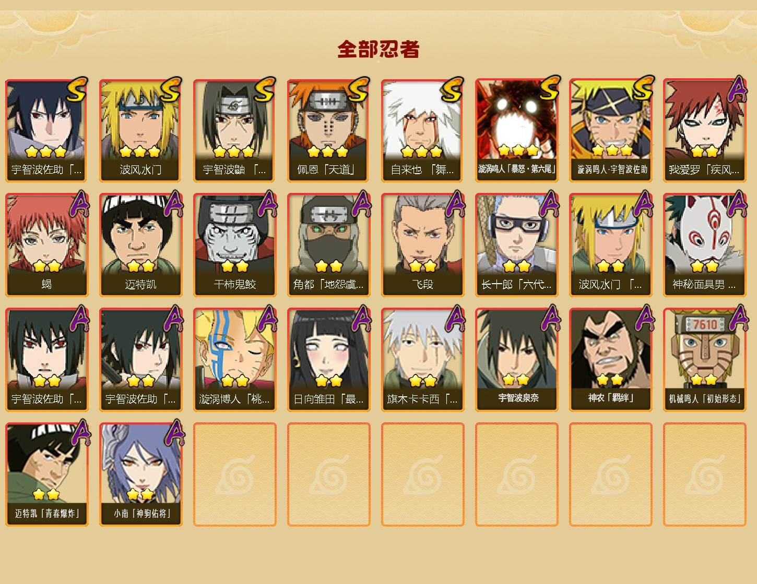
Task: Click the 机械鸣人「初始形态」 portrait
Action: point(705,360)
